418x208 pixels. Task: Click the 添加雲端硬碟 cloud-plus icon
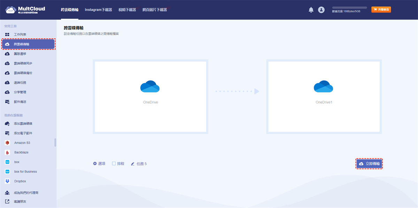pyautogui.click(x=7, y=124)
